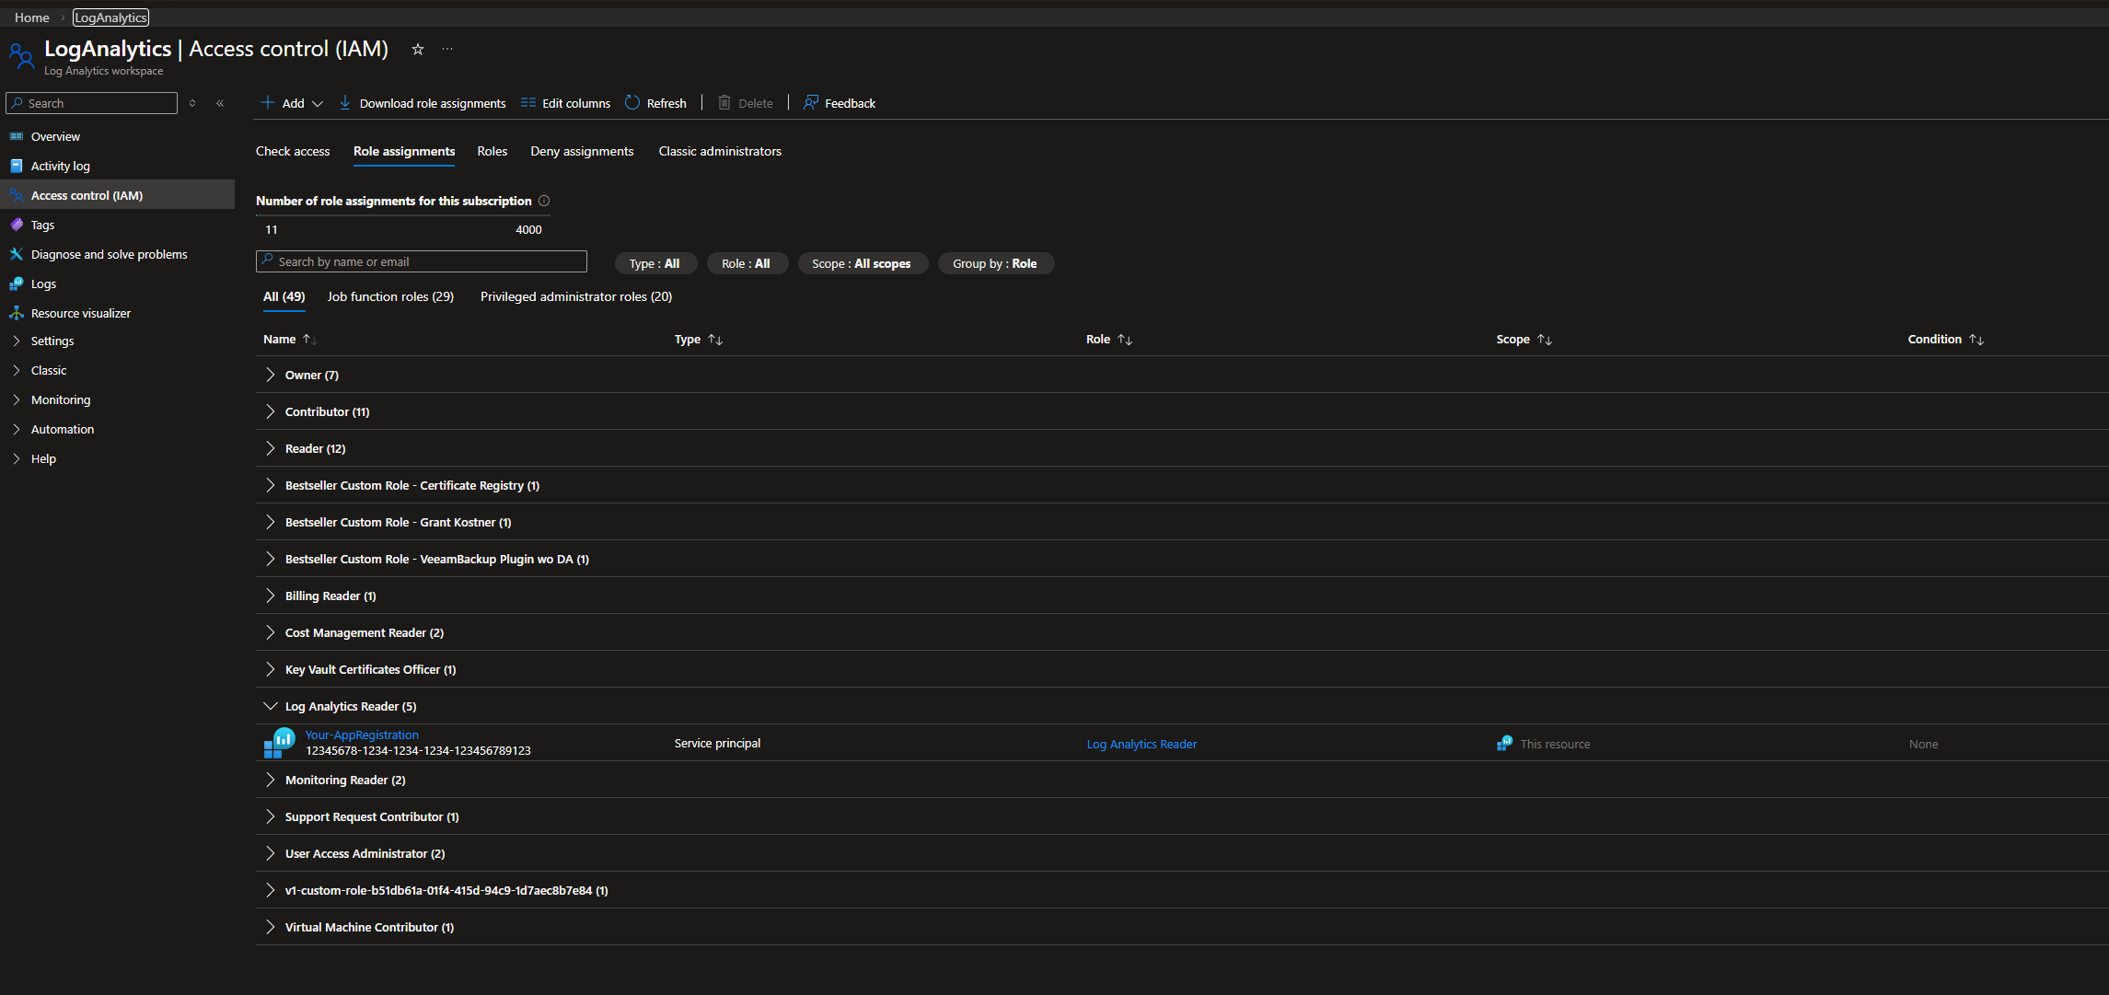Toggle sort order on the Role column

point(1124,339)
